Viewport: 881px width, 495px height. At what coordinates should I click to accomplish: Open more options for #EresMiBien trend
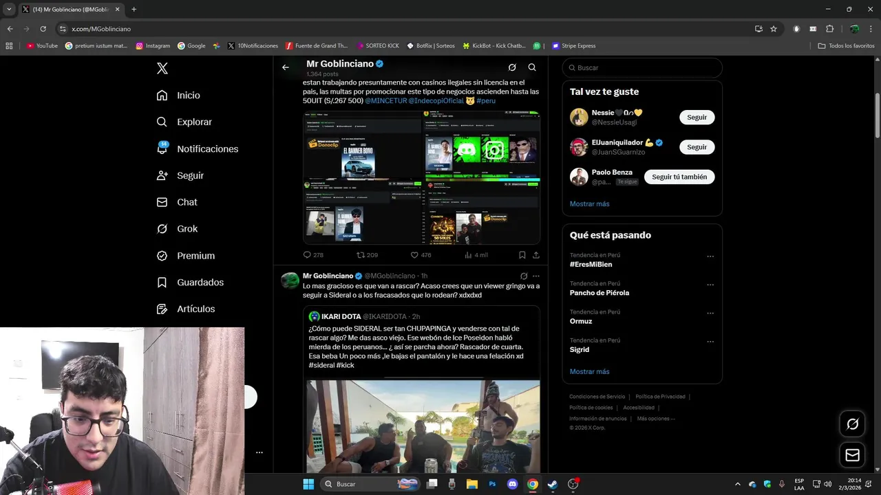710,256
